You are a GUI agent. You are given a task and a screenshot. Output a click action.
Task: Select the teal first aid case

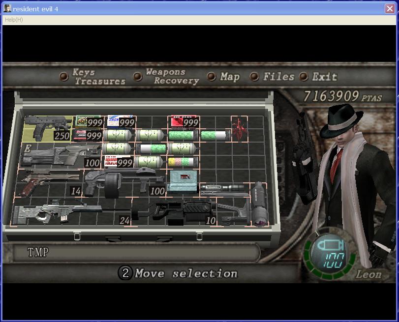[x=183, y=182]
